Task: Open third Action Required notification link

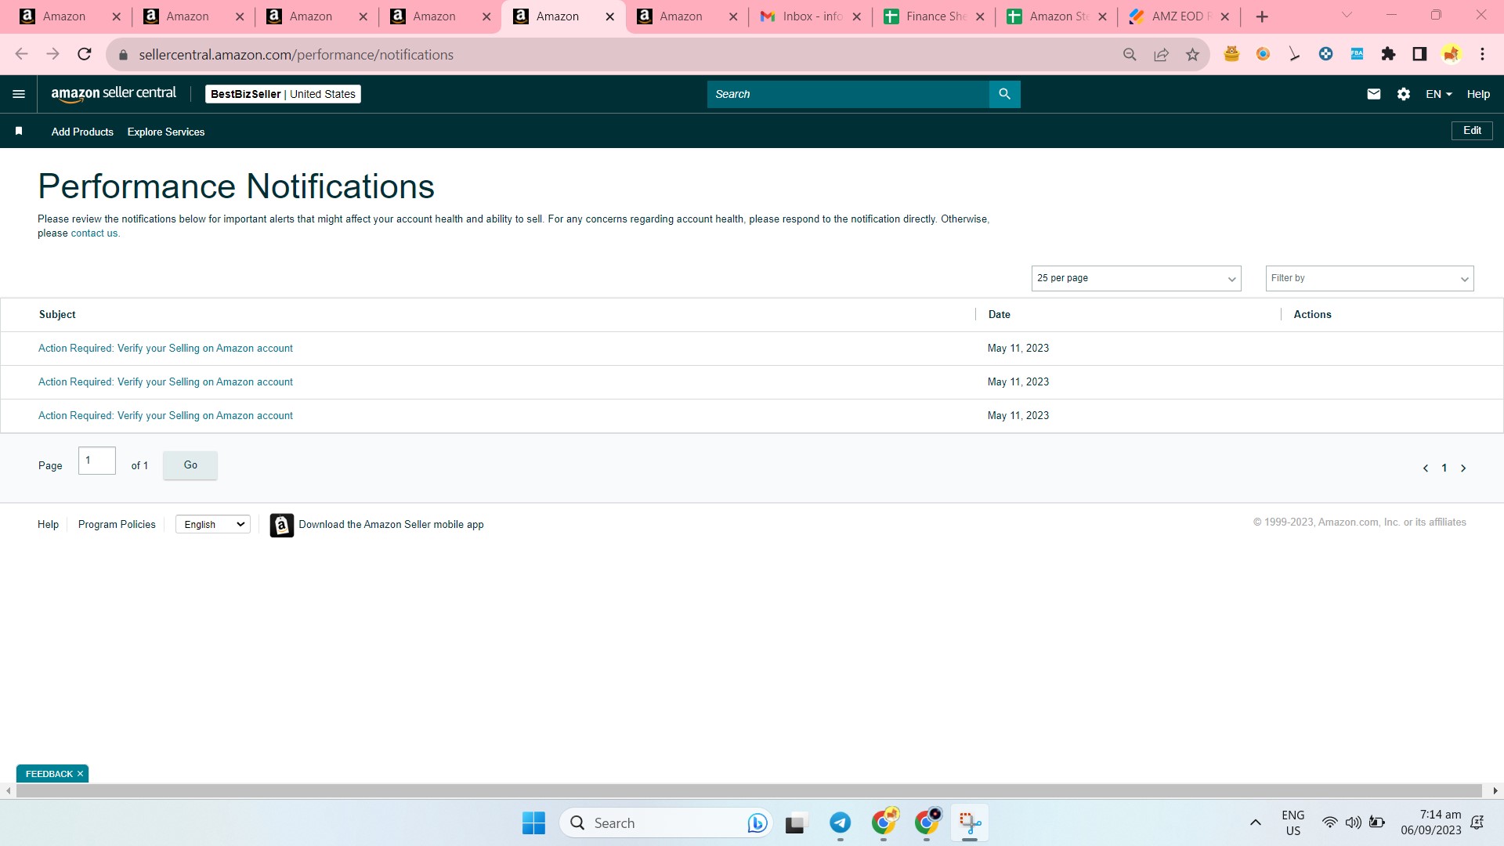Action: [165, 416]
